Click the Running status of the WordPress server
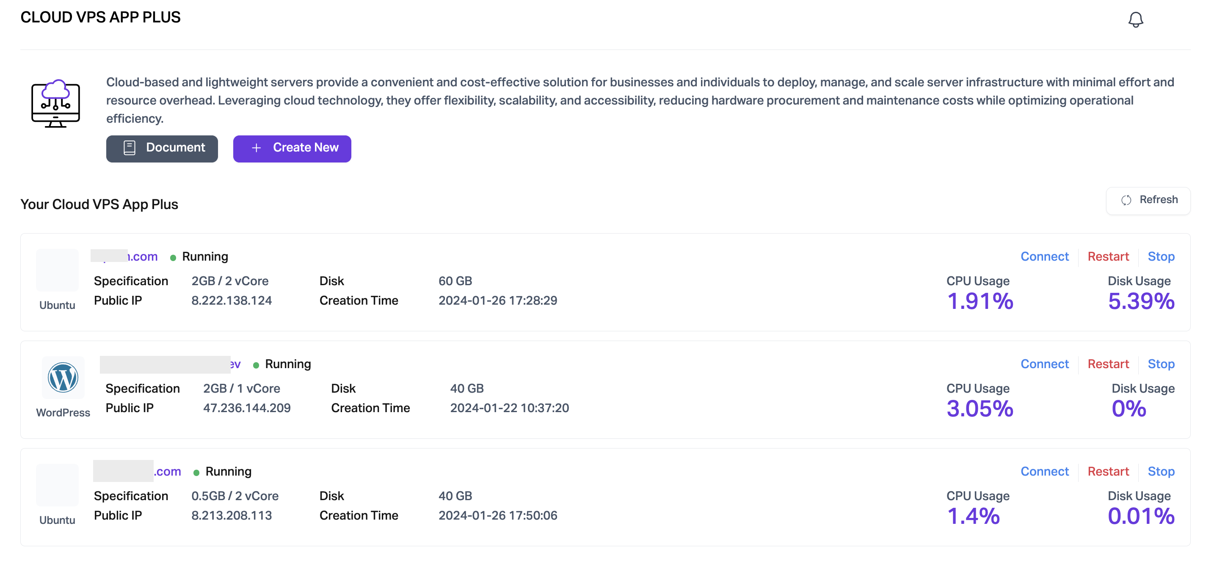The height and width of the screenshot is (578, 1206). point(288,364)
